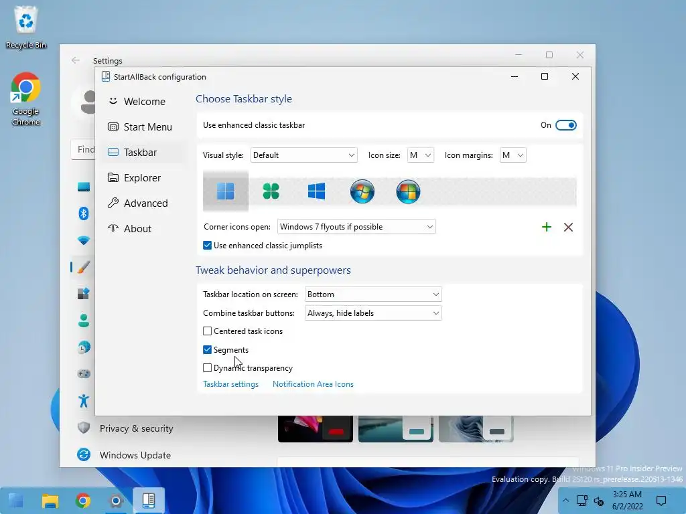Open Privacy & security in Settings window
Image resolution: width=686 pixels, height=514 pixels.
137,428
